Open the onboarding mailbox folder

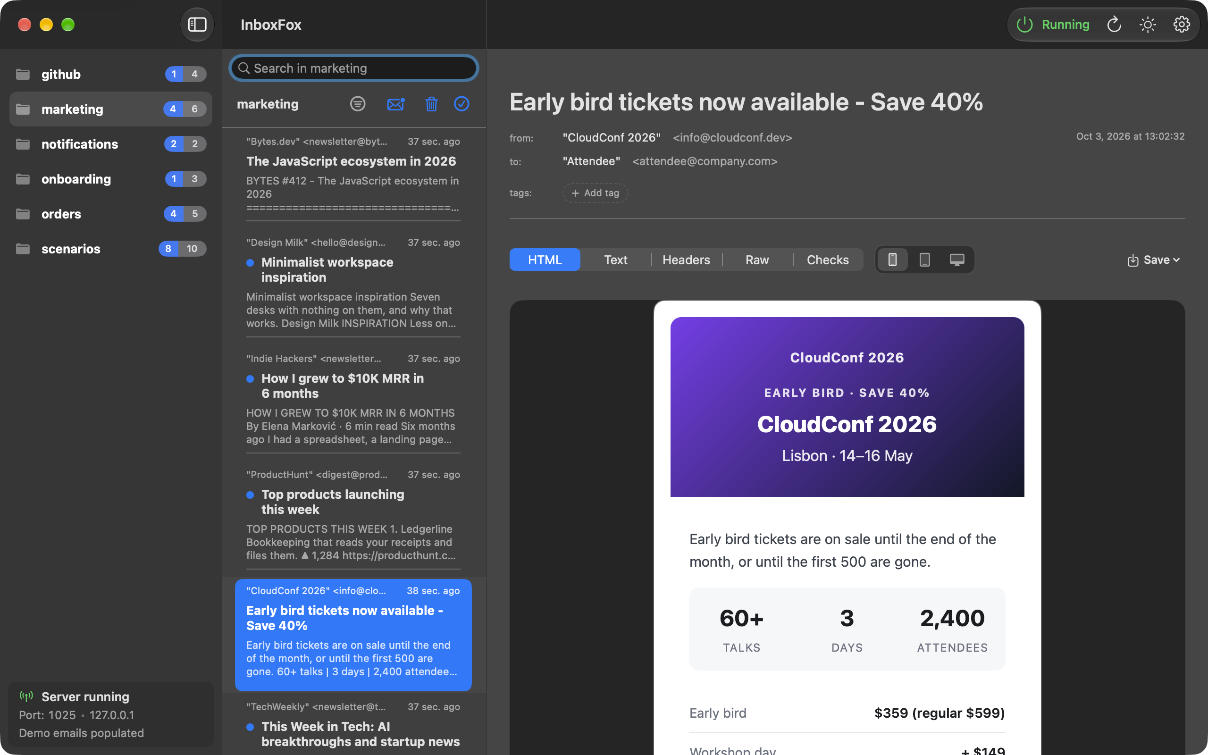pos(111,179)
